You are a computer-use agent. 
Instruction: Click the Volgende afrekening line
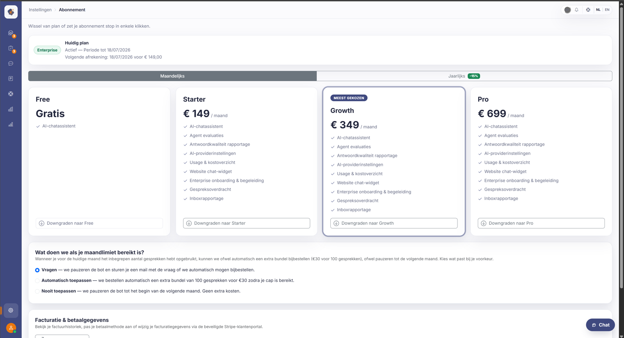(x=113, y=57)
